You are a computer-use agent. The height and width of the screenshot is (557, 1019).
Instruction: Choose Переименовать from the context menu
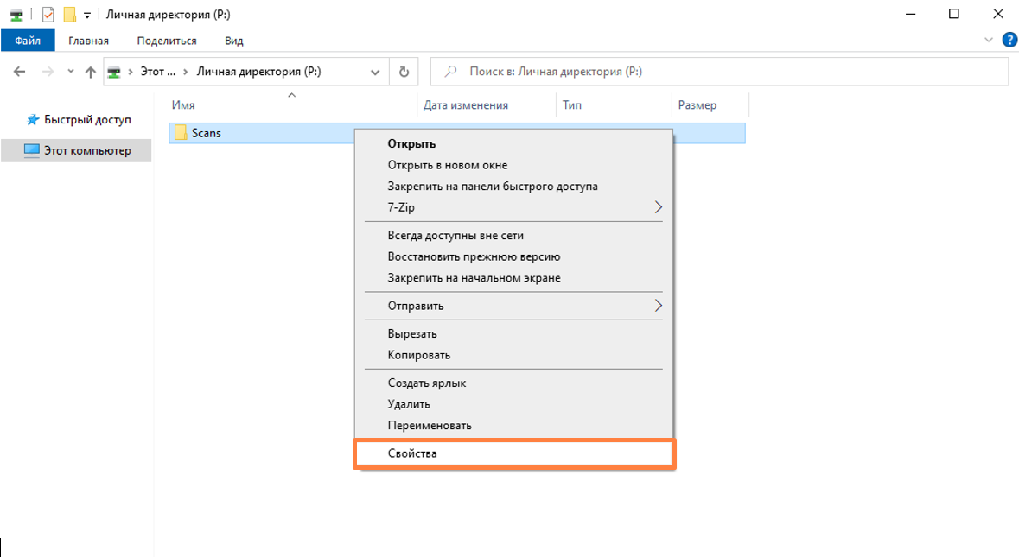pos(430,426)
